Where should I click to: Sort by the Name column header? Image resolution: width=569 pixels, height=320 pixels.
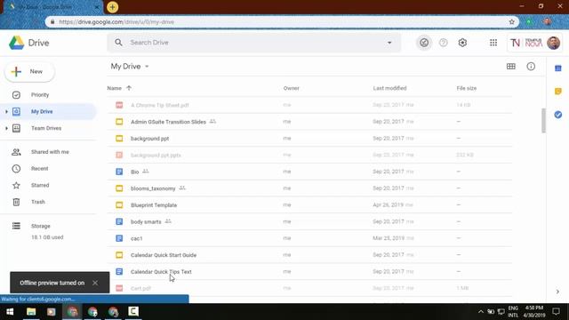click(115, 88)
